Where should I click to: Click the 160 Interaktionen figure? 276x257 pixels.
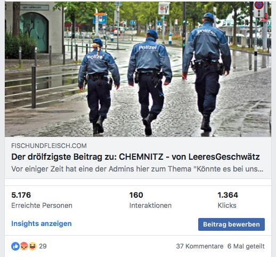136,195
